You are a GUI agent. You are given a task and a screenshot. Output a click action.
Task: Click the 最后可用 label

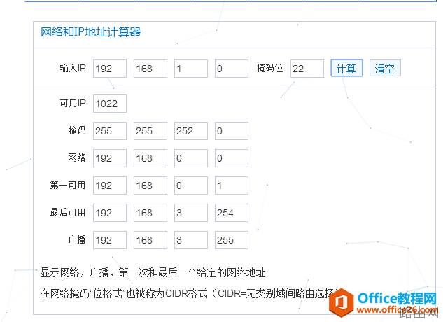click(x=68, y=212)
